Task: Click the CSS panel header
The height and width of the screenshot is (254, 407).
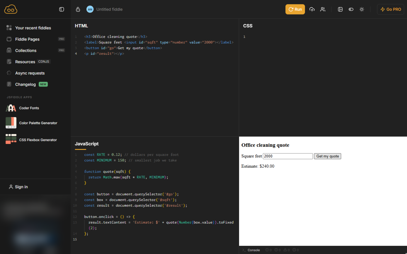Action: 248,26
